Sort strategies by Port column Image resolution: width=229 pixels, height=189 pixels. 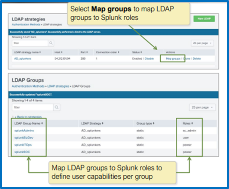click(84, 52)
